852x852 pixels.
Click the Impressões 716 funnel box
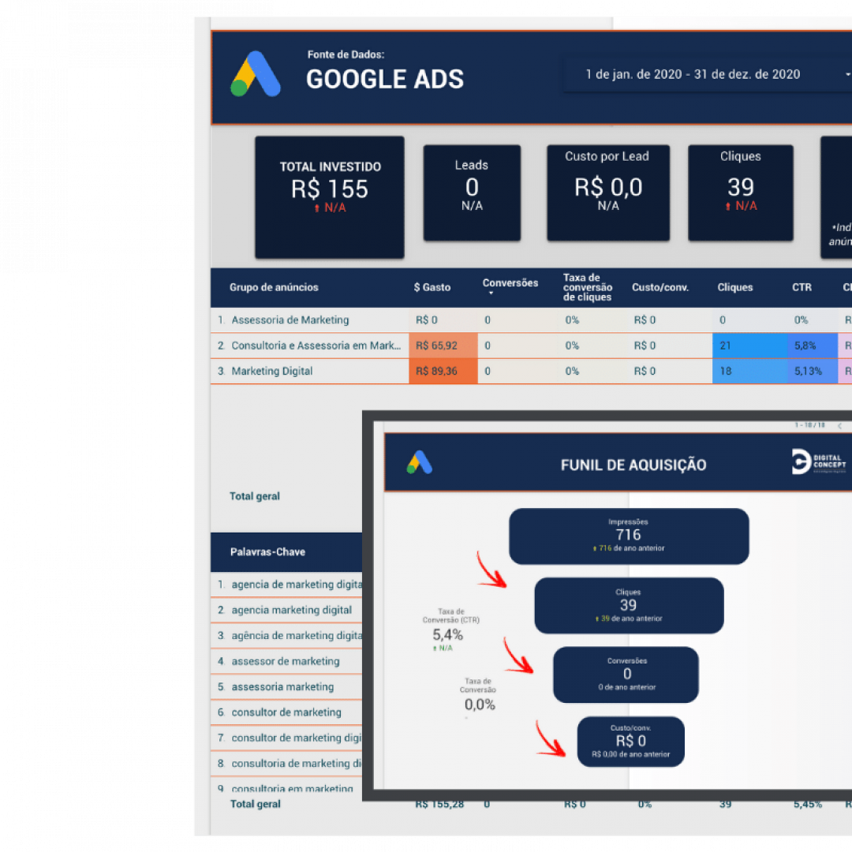click(629, 536)
